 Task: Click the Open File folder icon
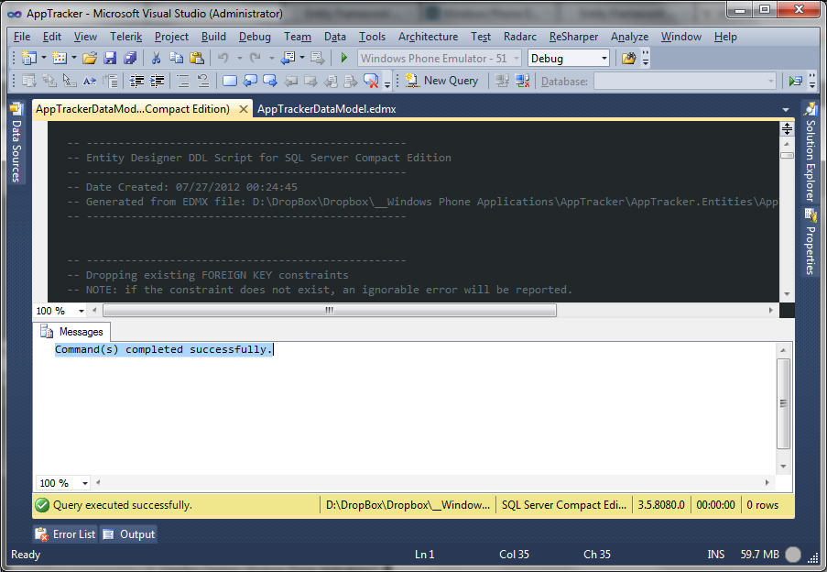pyautogui.click(x=90, y=58)
